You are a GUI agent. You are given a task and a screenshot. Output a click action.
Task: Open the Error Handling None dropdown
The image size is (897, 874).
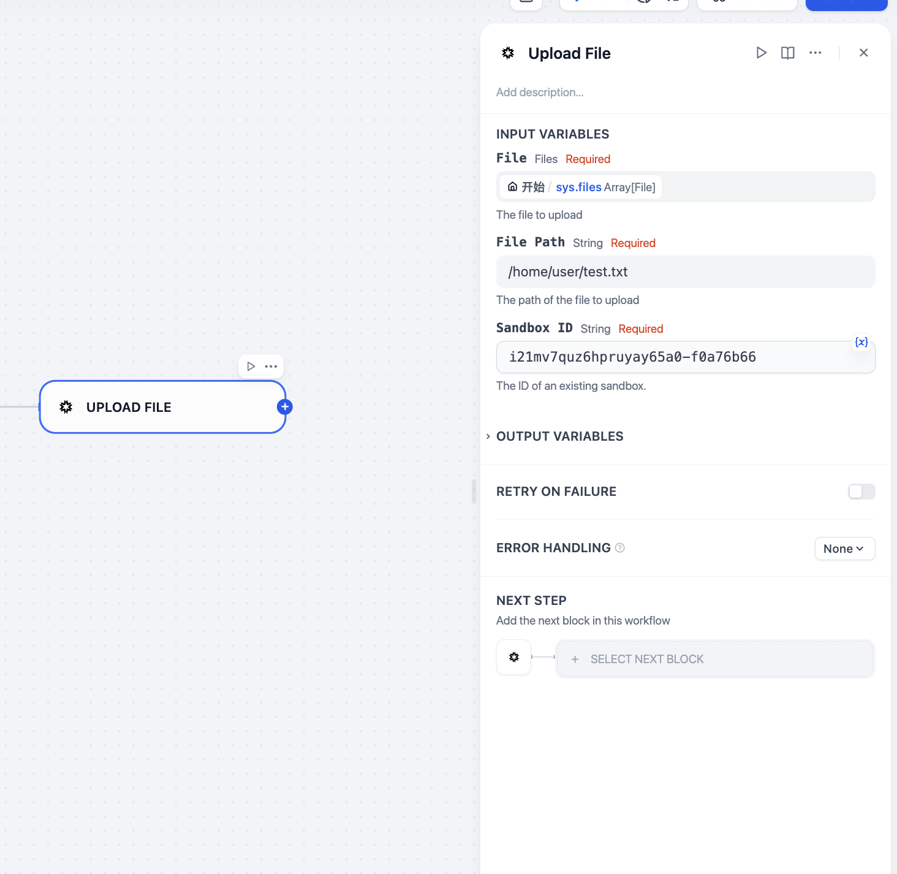coord(844,549)
